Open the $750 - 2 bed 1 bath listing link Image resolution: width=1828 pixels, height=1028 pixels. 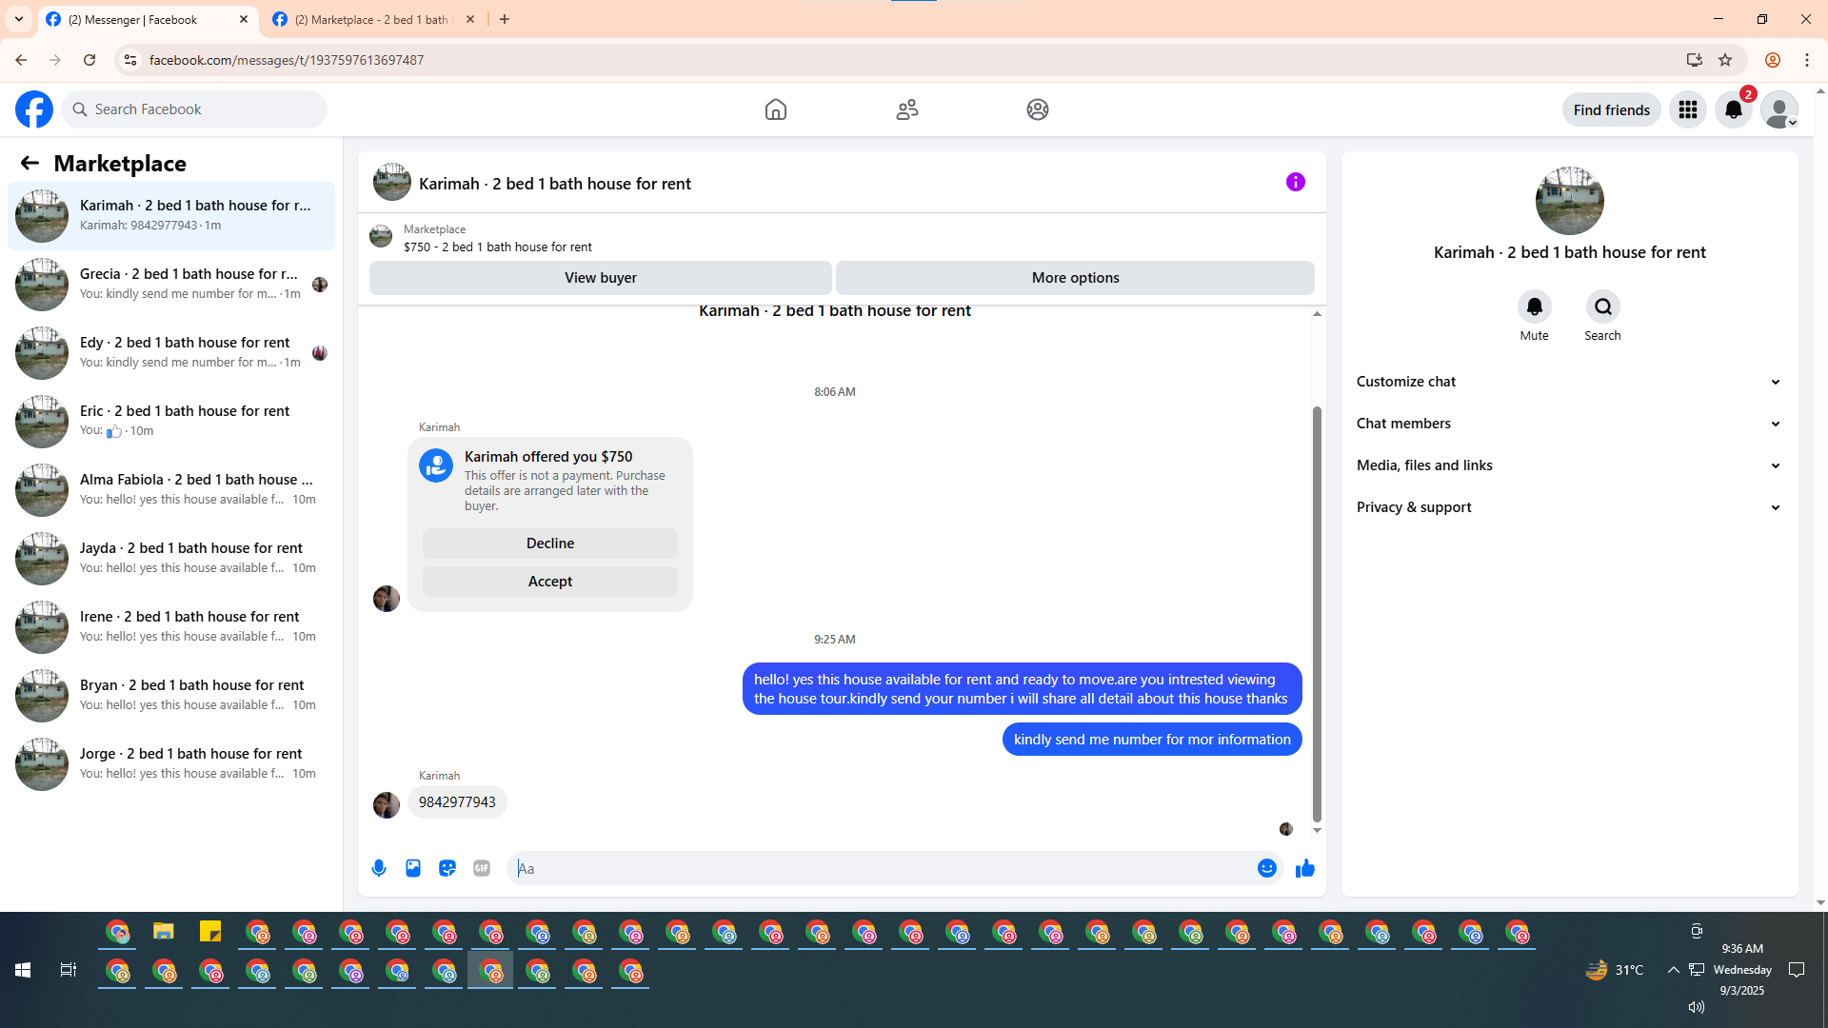[498, 247]
